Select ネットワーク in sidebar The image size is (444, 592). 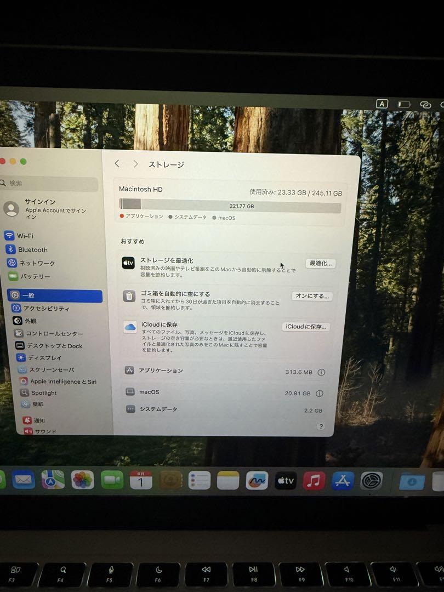click(x=31, y=263)
